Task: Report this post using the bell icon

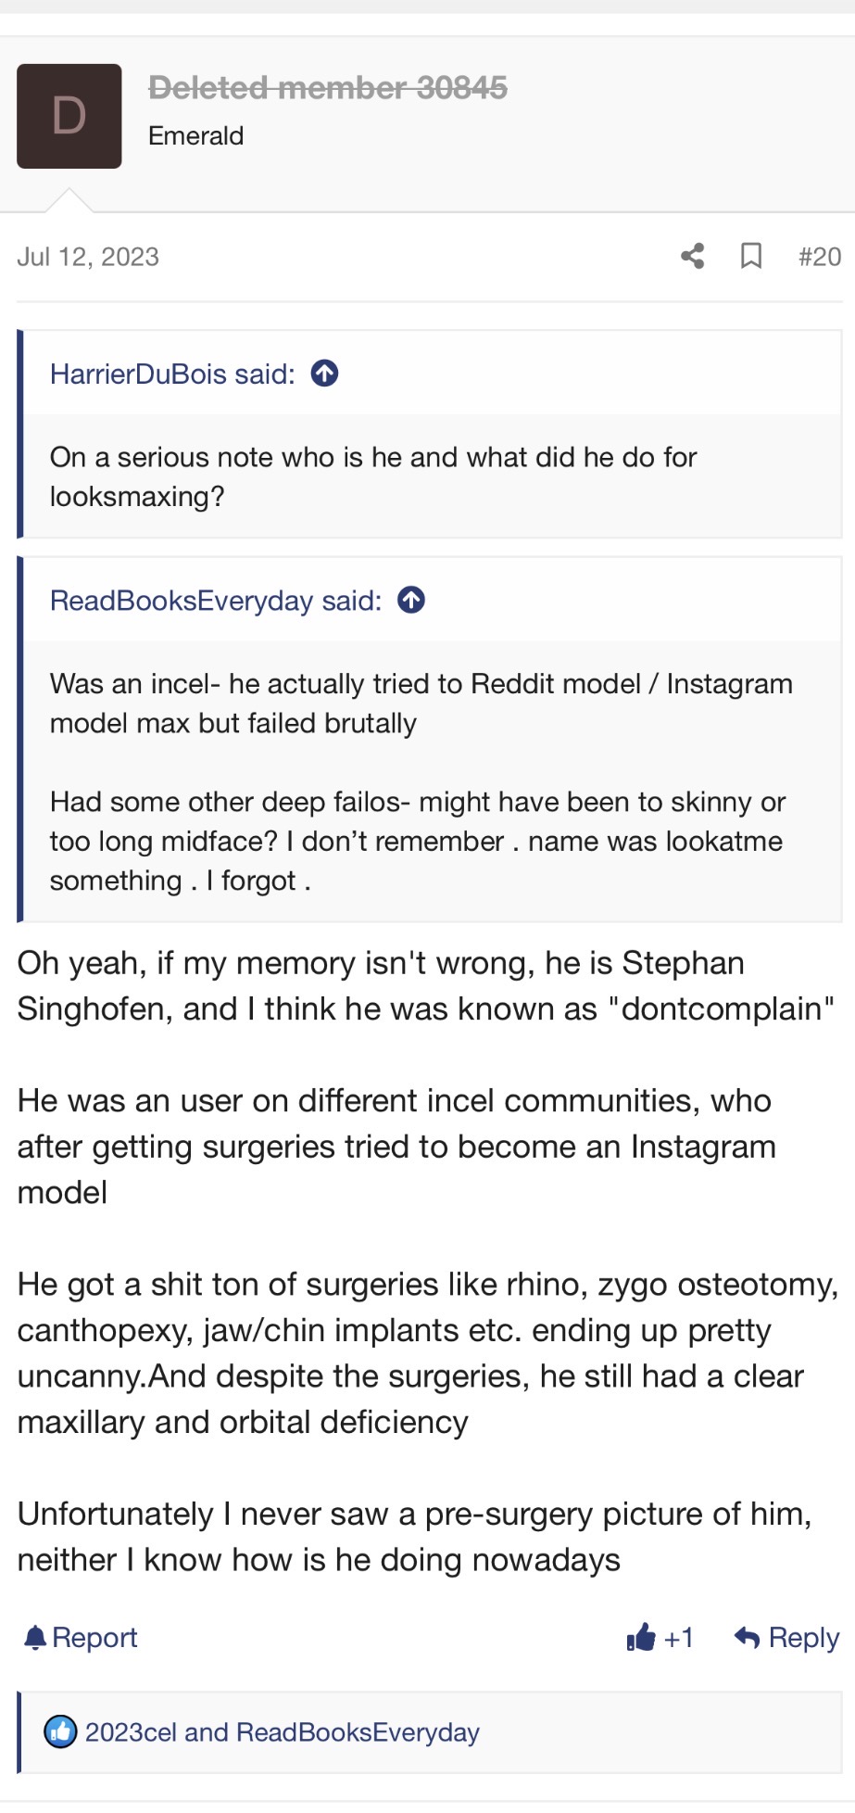Action: [x=81, y=1638]
